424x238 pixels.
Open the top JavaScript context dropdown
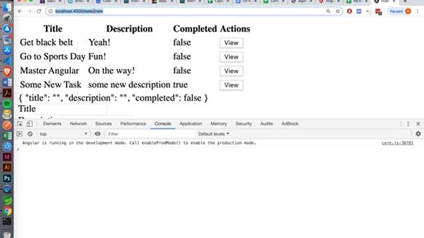(x=63, y=134)
